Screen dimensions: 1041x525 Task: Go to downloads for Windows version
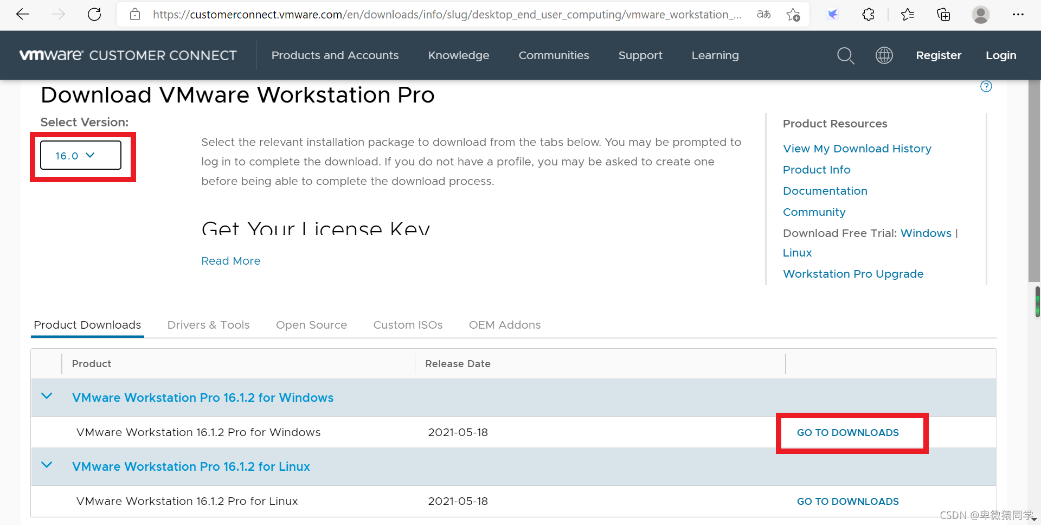[x=848, y=432]
